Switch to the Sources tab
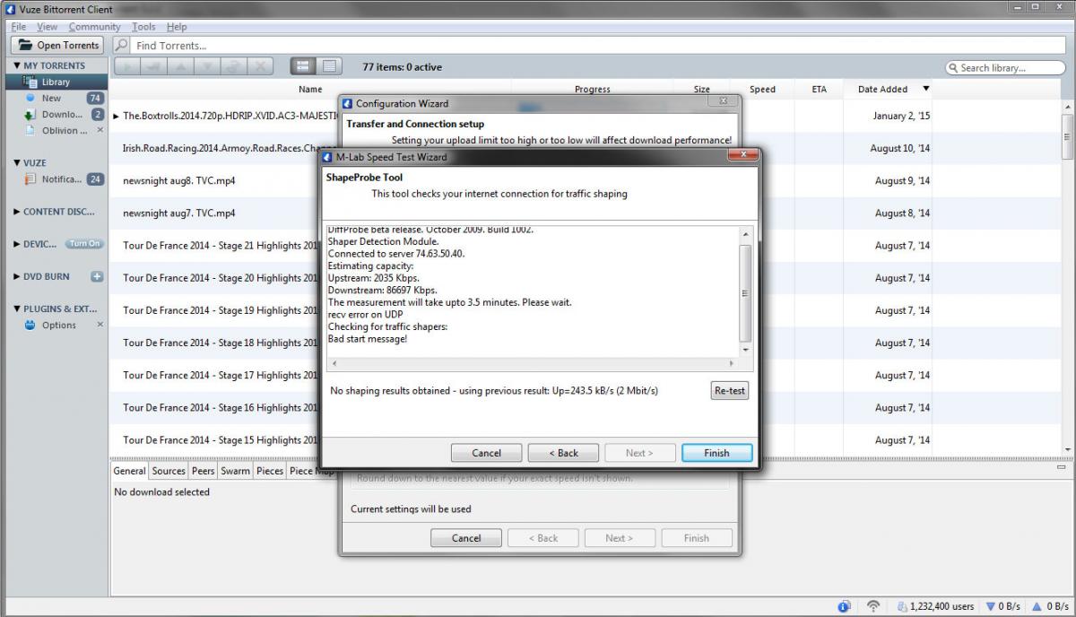The image size is (1076, 617). coord(169,471)
